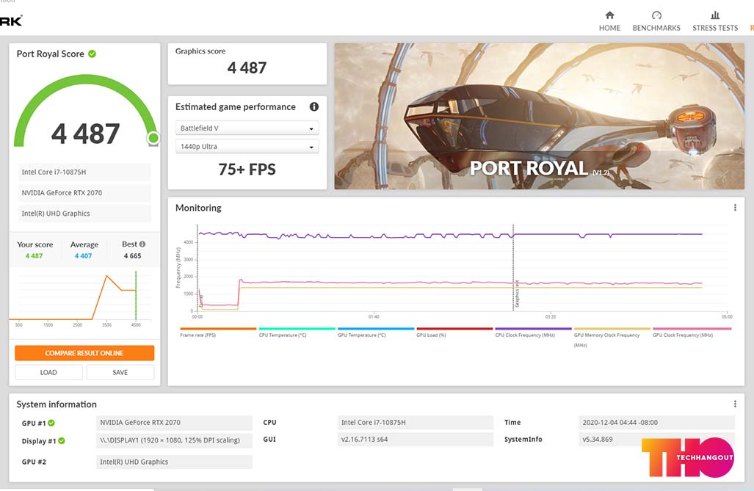Click the score distribution chart's green marker line
The width and height of the screenshot is (754, 491).
pyautogui.click(x=136, y=295)
